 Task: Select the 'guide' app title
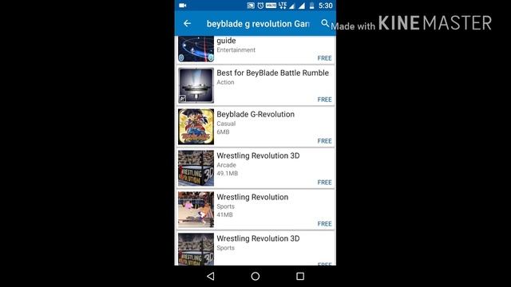coord(226,41)
